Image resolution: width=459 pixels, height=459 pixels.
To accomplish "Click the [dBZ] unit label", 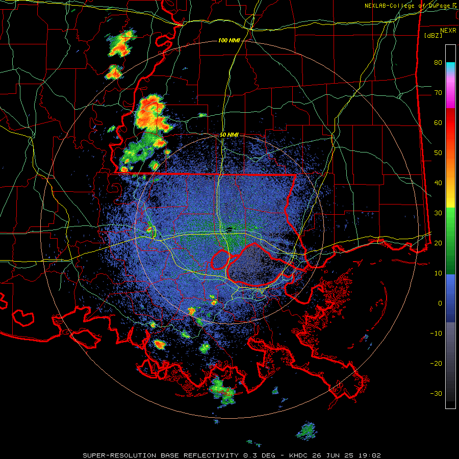I will [433, 36].
